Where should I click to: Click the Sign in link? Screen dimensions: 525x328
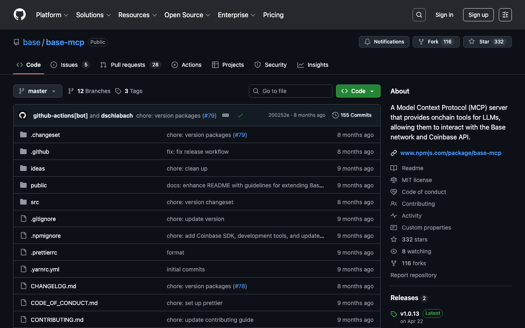444,15
